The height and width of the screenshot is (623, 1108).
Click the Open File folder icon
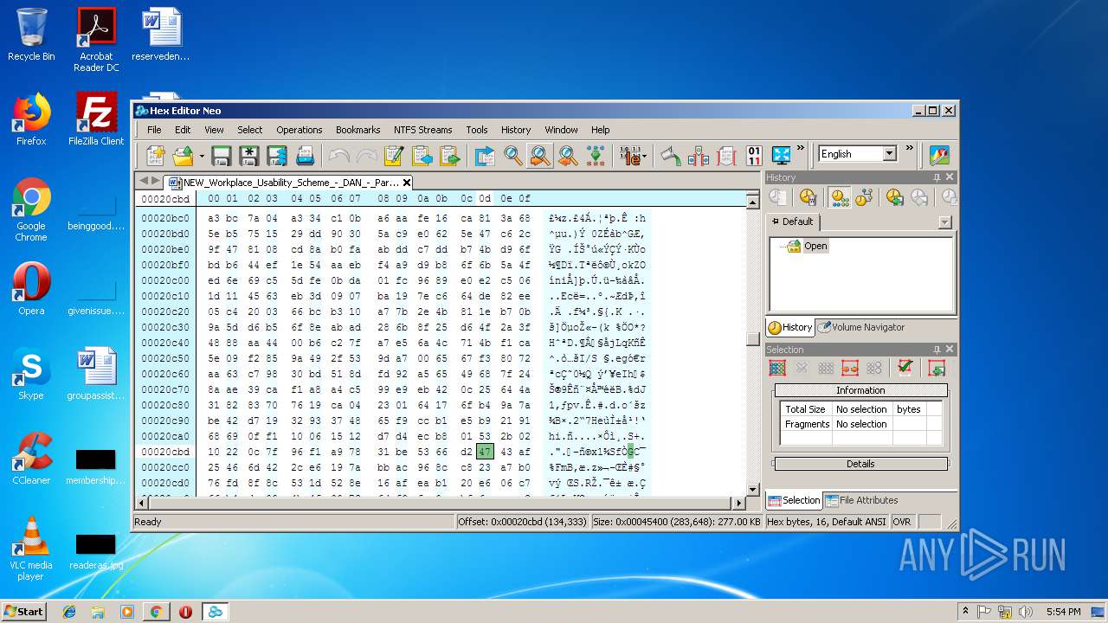183,156
